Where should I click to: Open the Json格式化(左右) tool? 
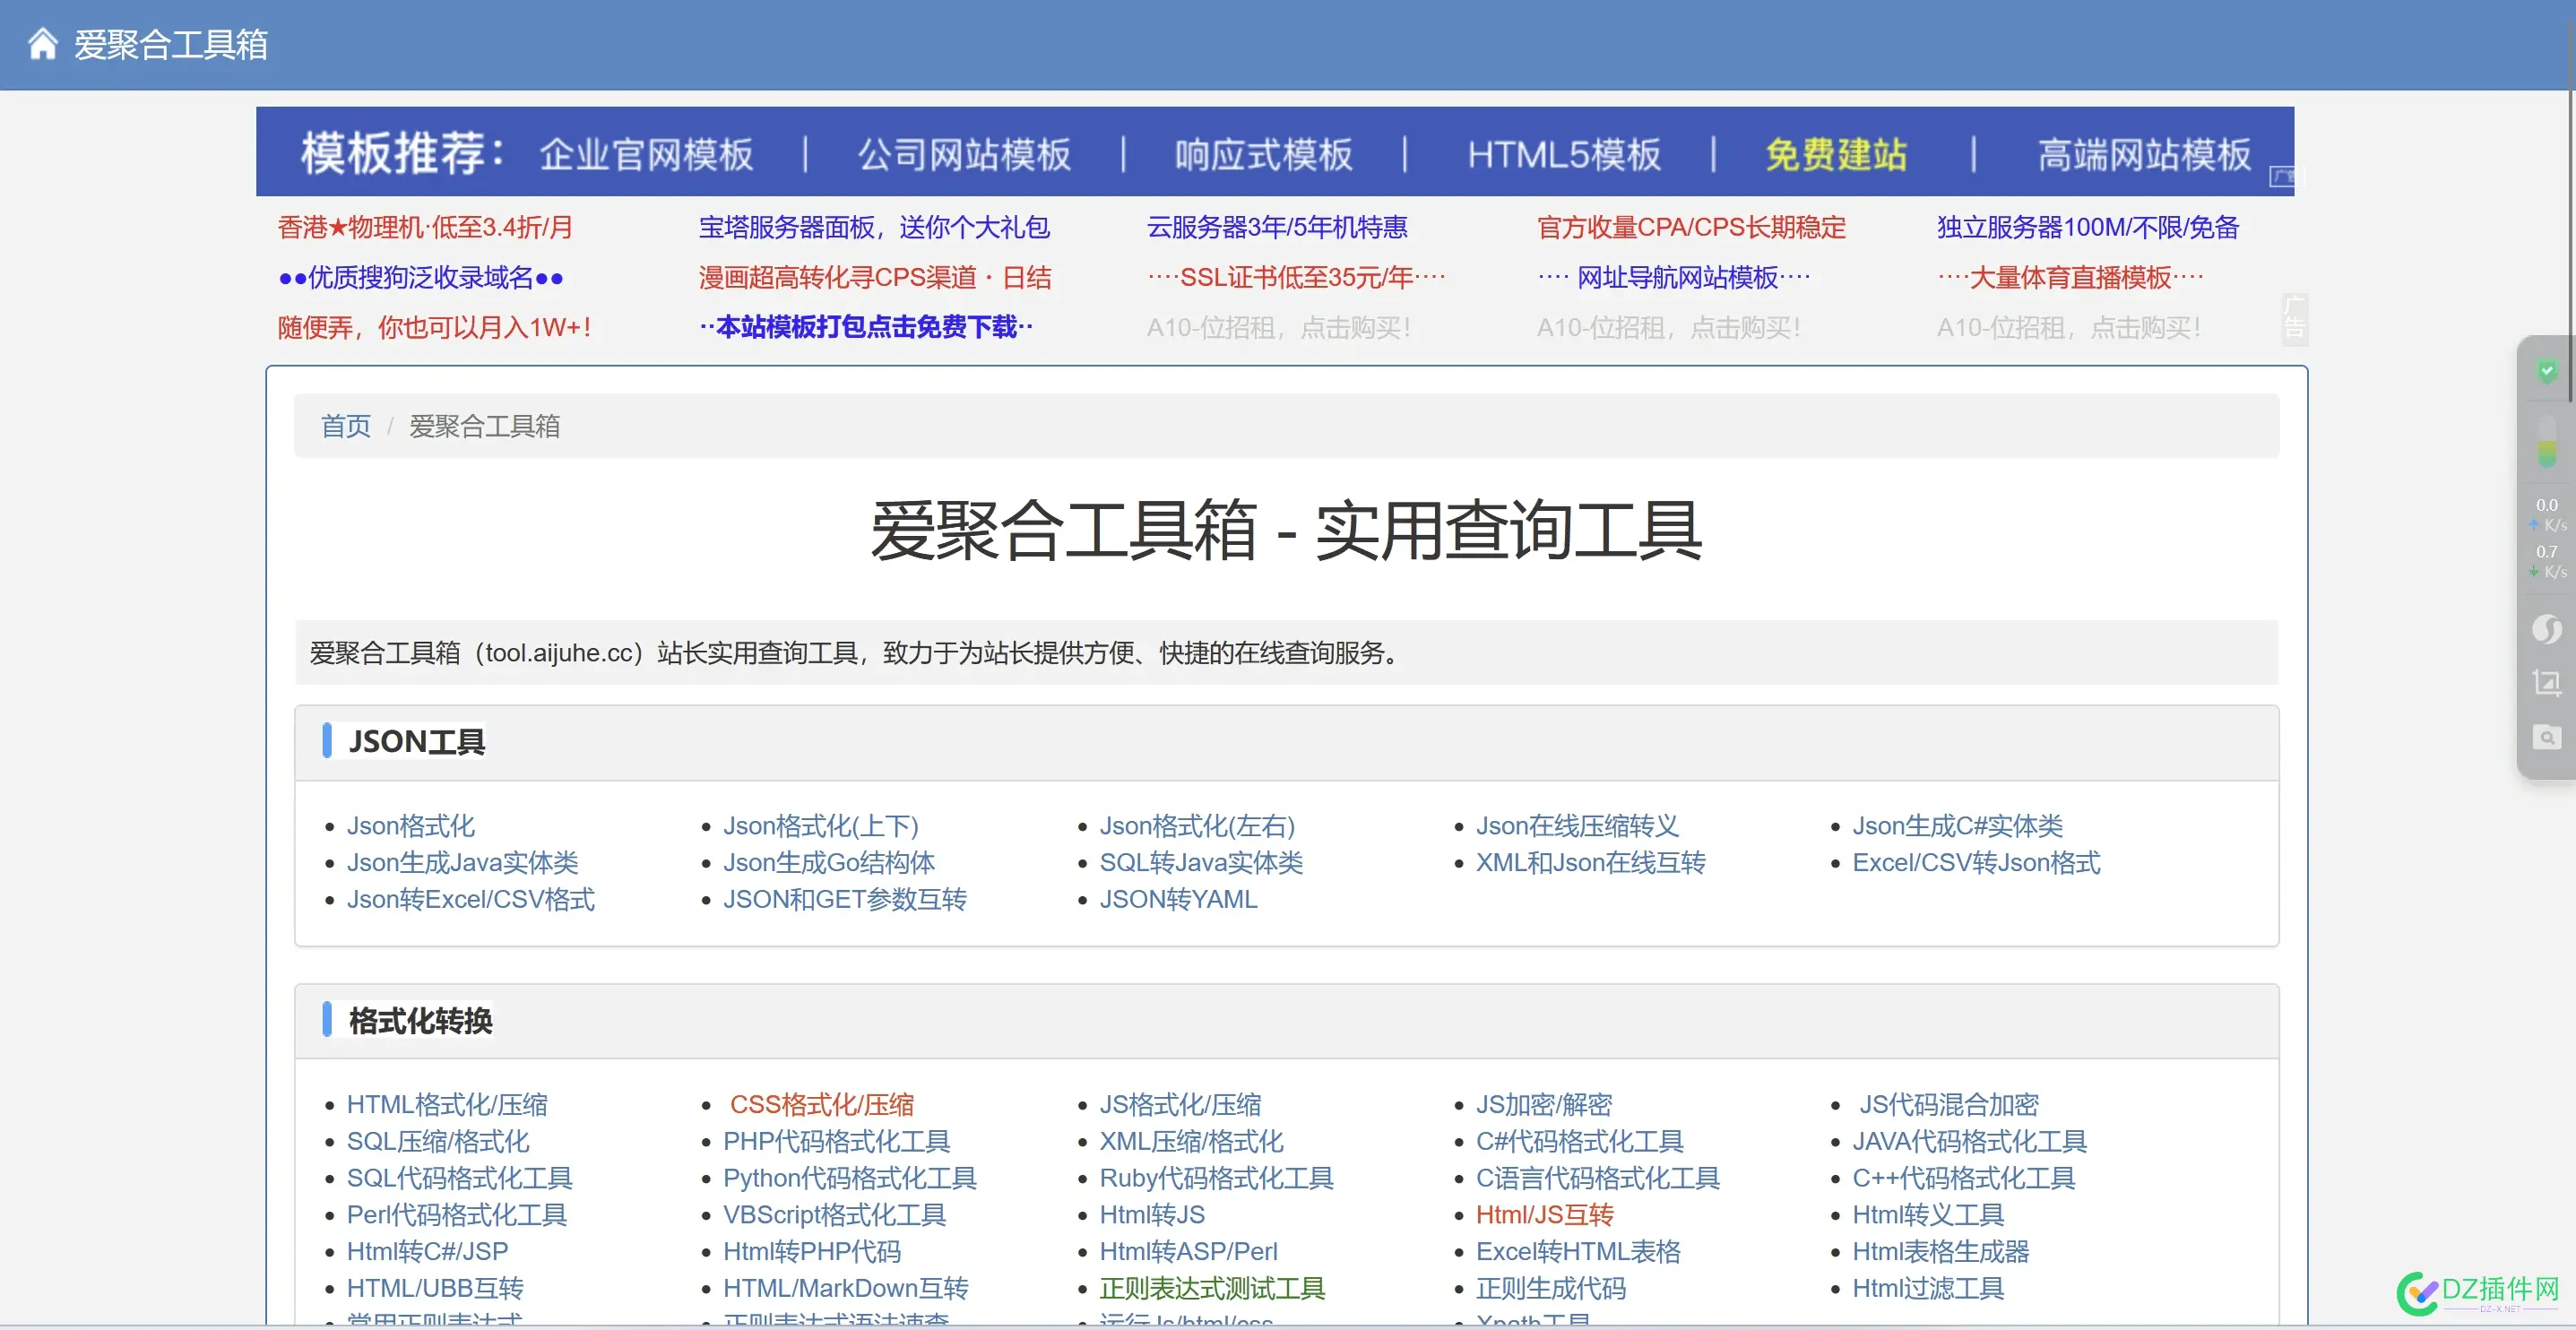click(x=1197, y=826)
